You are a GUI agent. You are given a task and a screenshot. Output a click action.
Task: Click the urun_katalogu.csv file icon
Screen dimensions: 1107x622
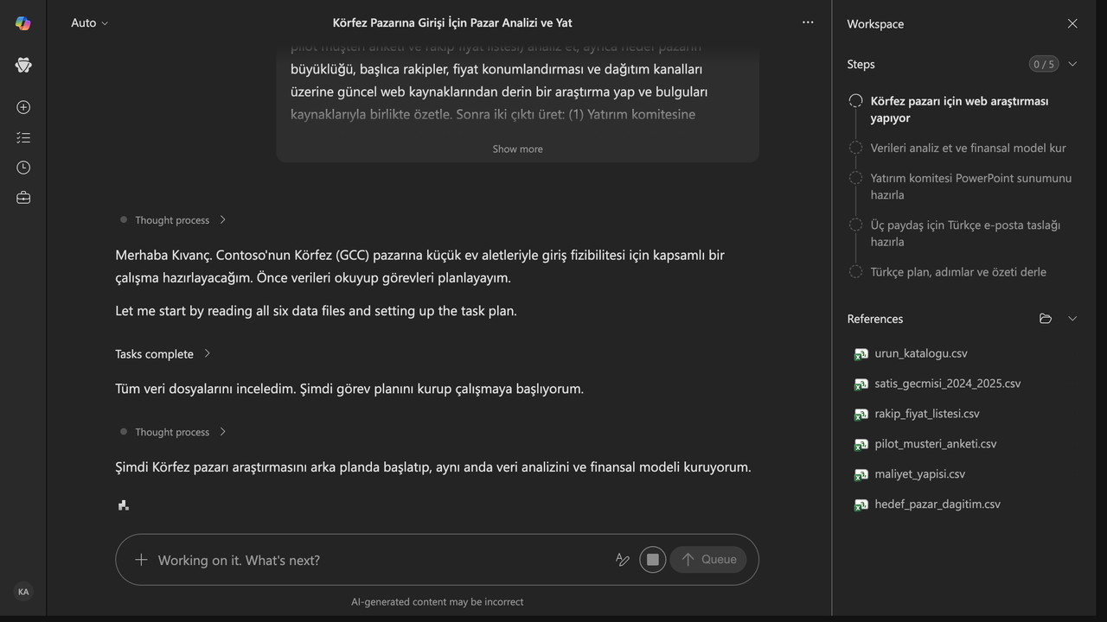(x=861, y=354)
